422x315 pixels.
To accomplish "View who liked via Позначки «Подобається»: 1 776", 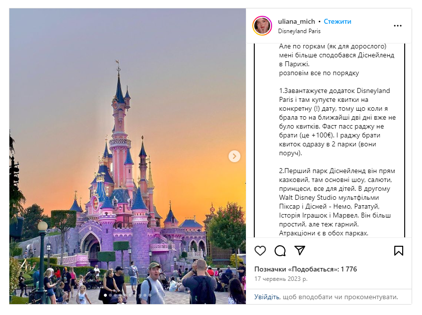I will pyautogui.click(x=305, y=270).
